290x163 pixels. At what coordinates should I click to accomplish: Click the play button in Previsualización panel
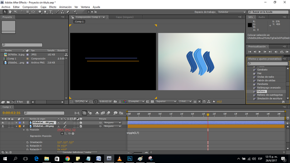[x=260, y=52]
